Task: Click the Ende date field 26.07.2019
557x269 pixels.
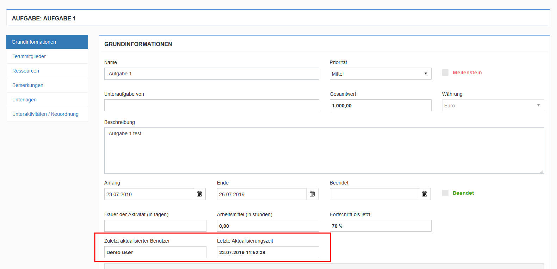Action: click(262, 194)
